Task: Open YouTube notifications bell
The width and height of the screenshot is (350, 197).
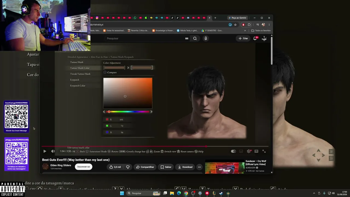Action: click(x=255, y=38)
